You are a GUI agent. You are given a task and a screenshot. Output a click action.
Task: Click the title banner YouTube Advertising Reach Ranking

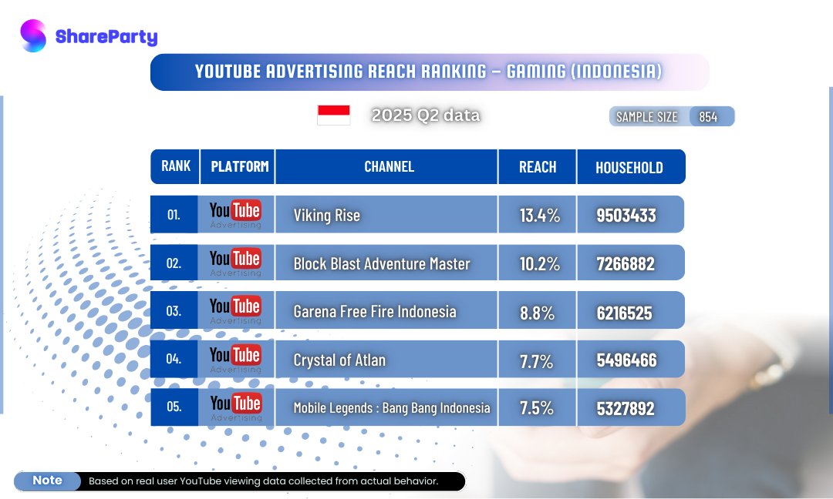[429, 72]
